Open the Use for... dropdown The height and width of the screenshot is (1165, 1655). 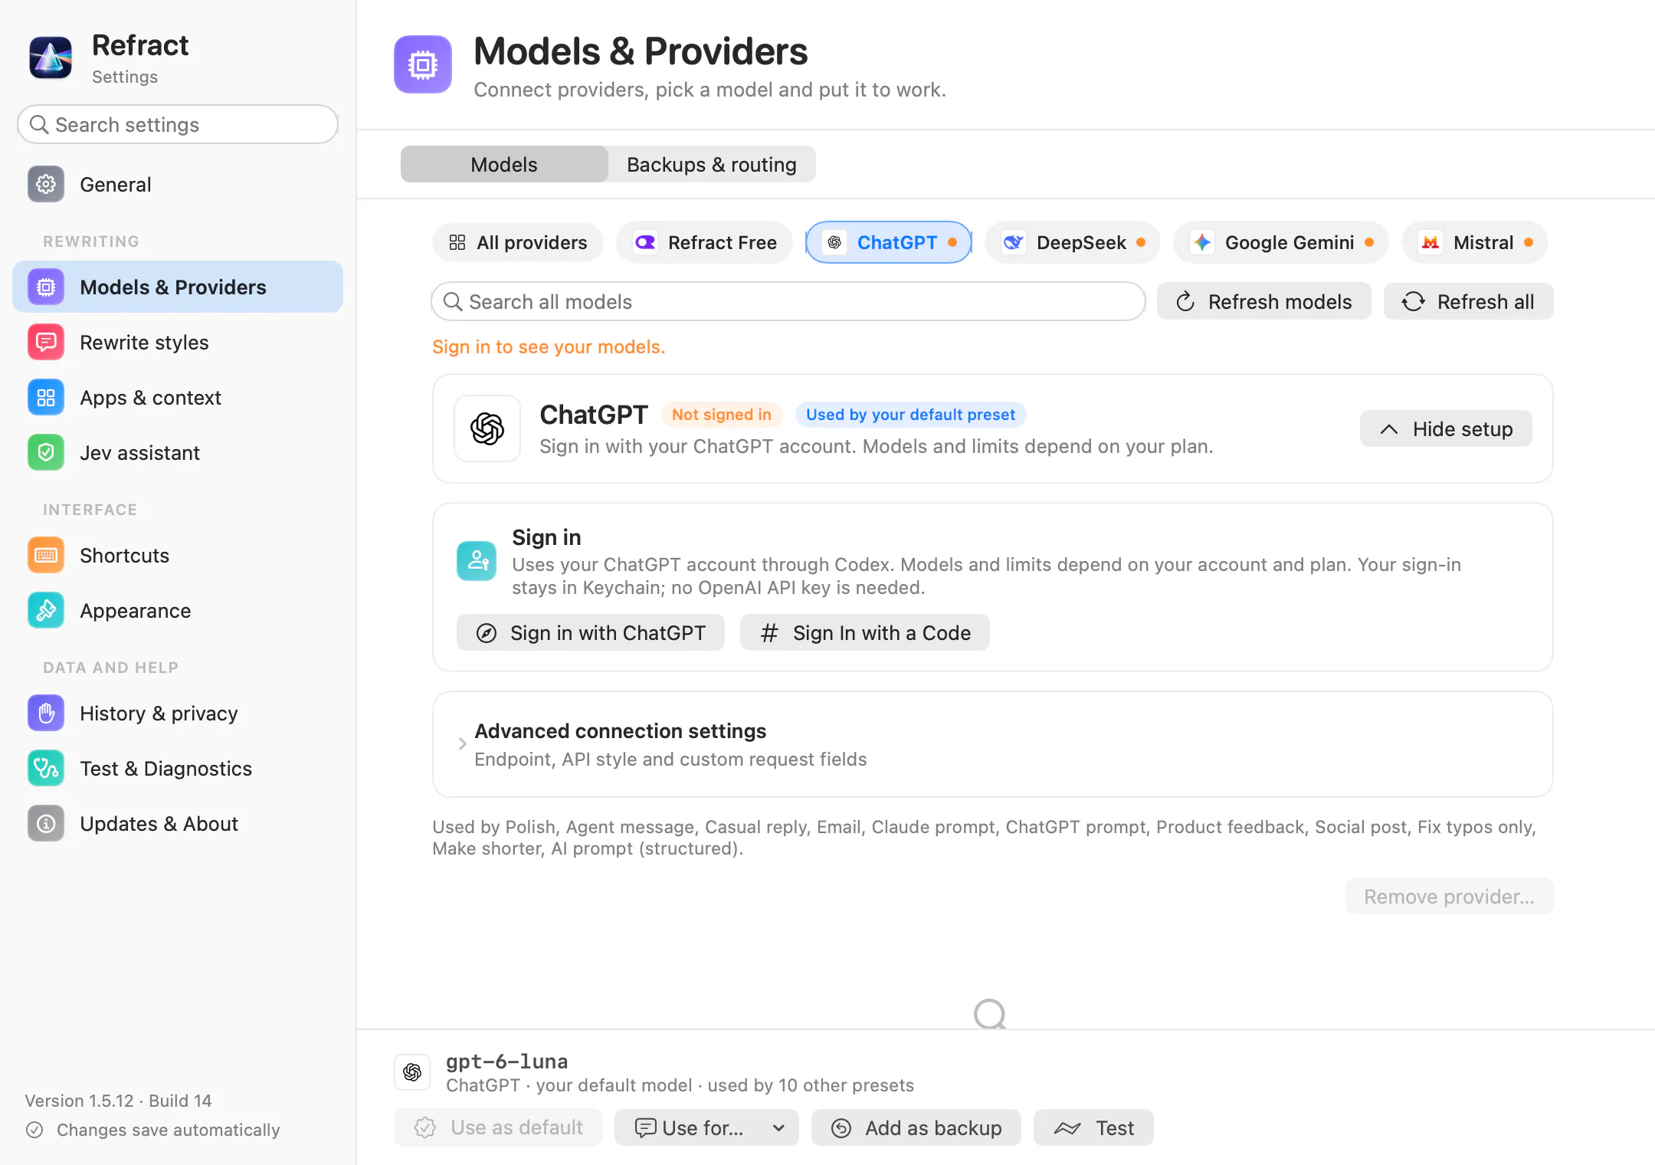pyautogui.click(x=706, y=1128)
